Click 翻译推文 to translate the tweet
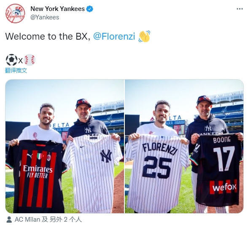Screen dimensions: 248x225 (16, 70)
